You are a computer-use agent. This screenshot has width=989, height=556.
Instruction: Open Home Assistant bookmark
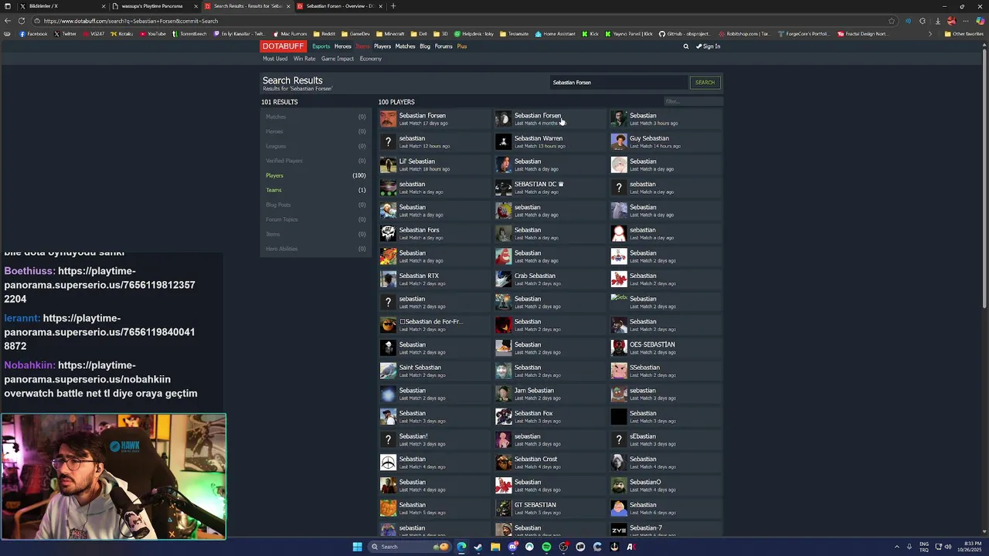click(x=556, y=34)
